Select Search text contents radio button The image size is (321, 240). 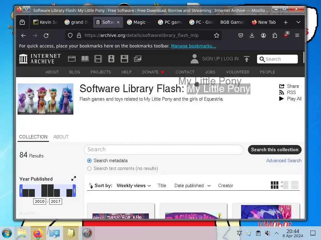coord(89,168)
